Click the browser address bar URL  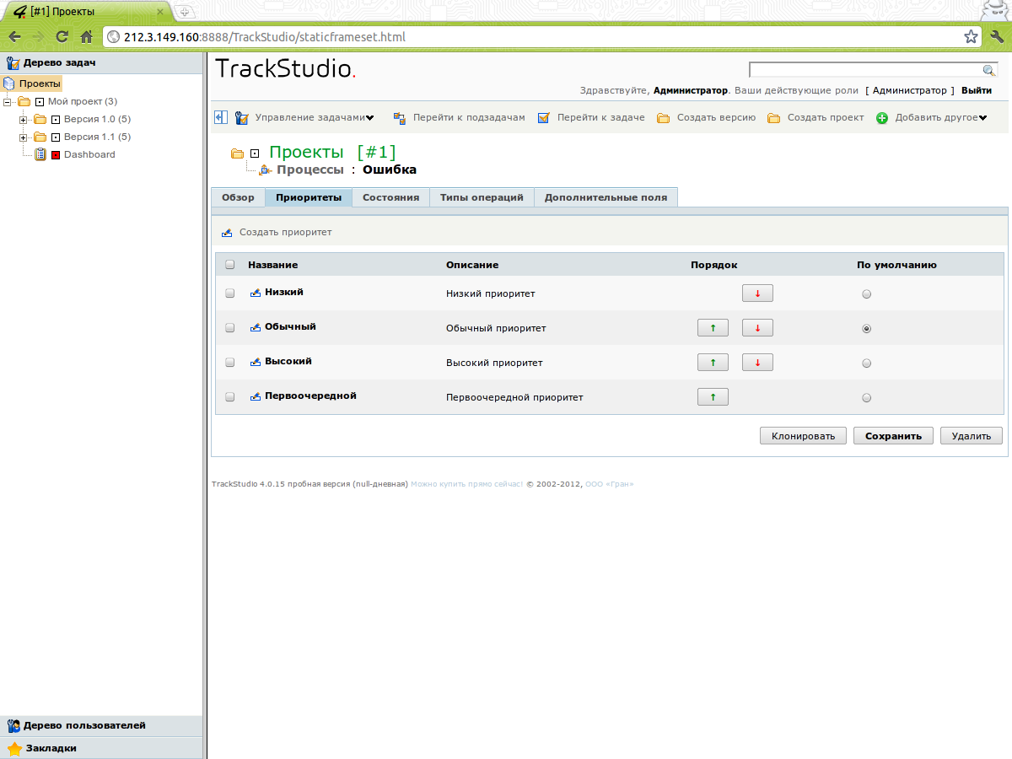(265, 37)
